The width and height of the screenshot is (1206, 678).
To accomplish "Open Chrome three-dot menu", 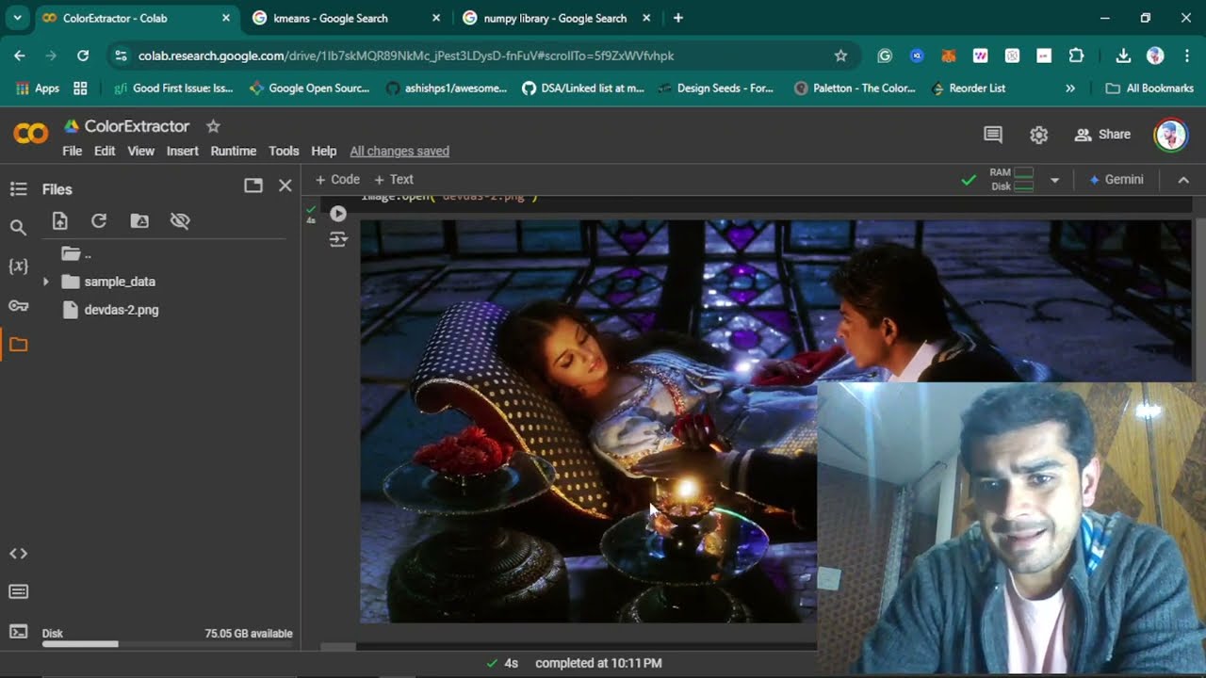I will (x=1187, y=56).
